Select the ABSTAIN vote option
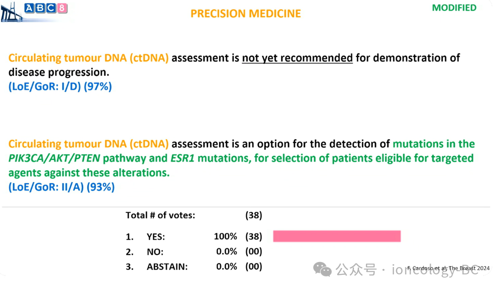The width and height of the screenshot is (494, 289). click(167, 267)
